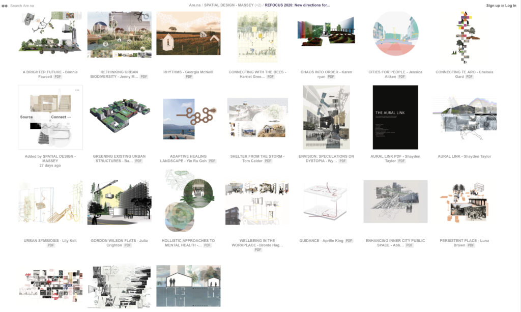The height and width of the screenshot is (312, 521).
Task: Click the ENHANCING INNER CITY PUBLIC SPACE title
Action: (395, 243)
